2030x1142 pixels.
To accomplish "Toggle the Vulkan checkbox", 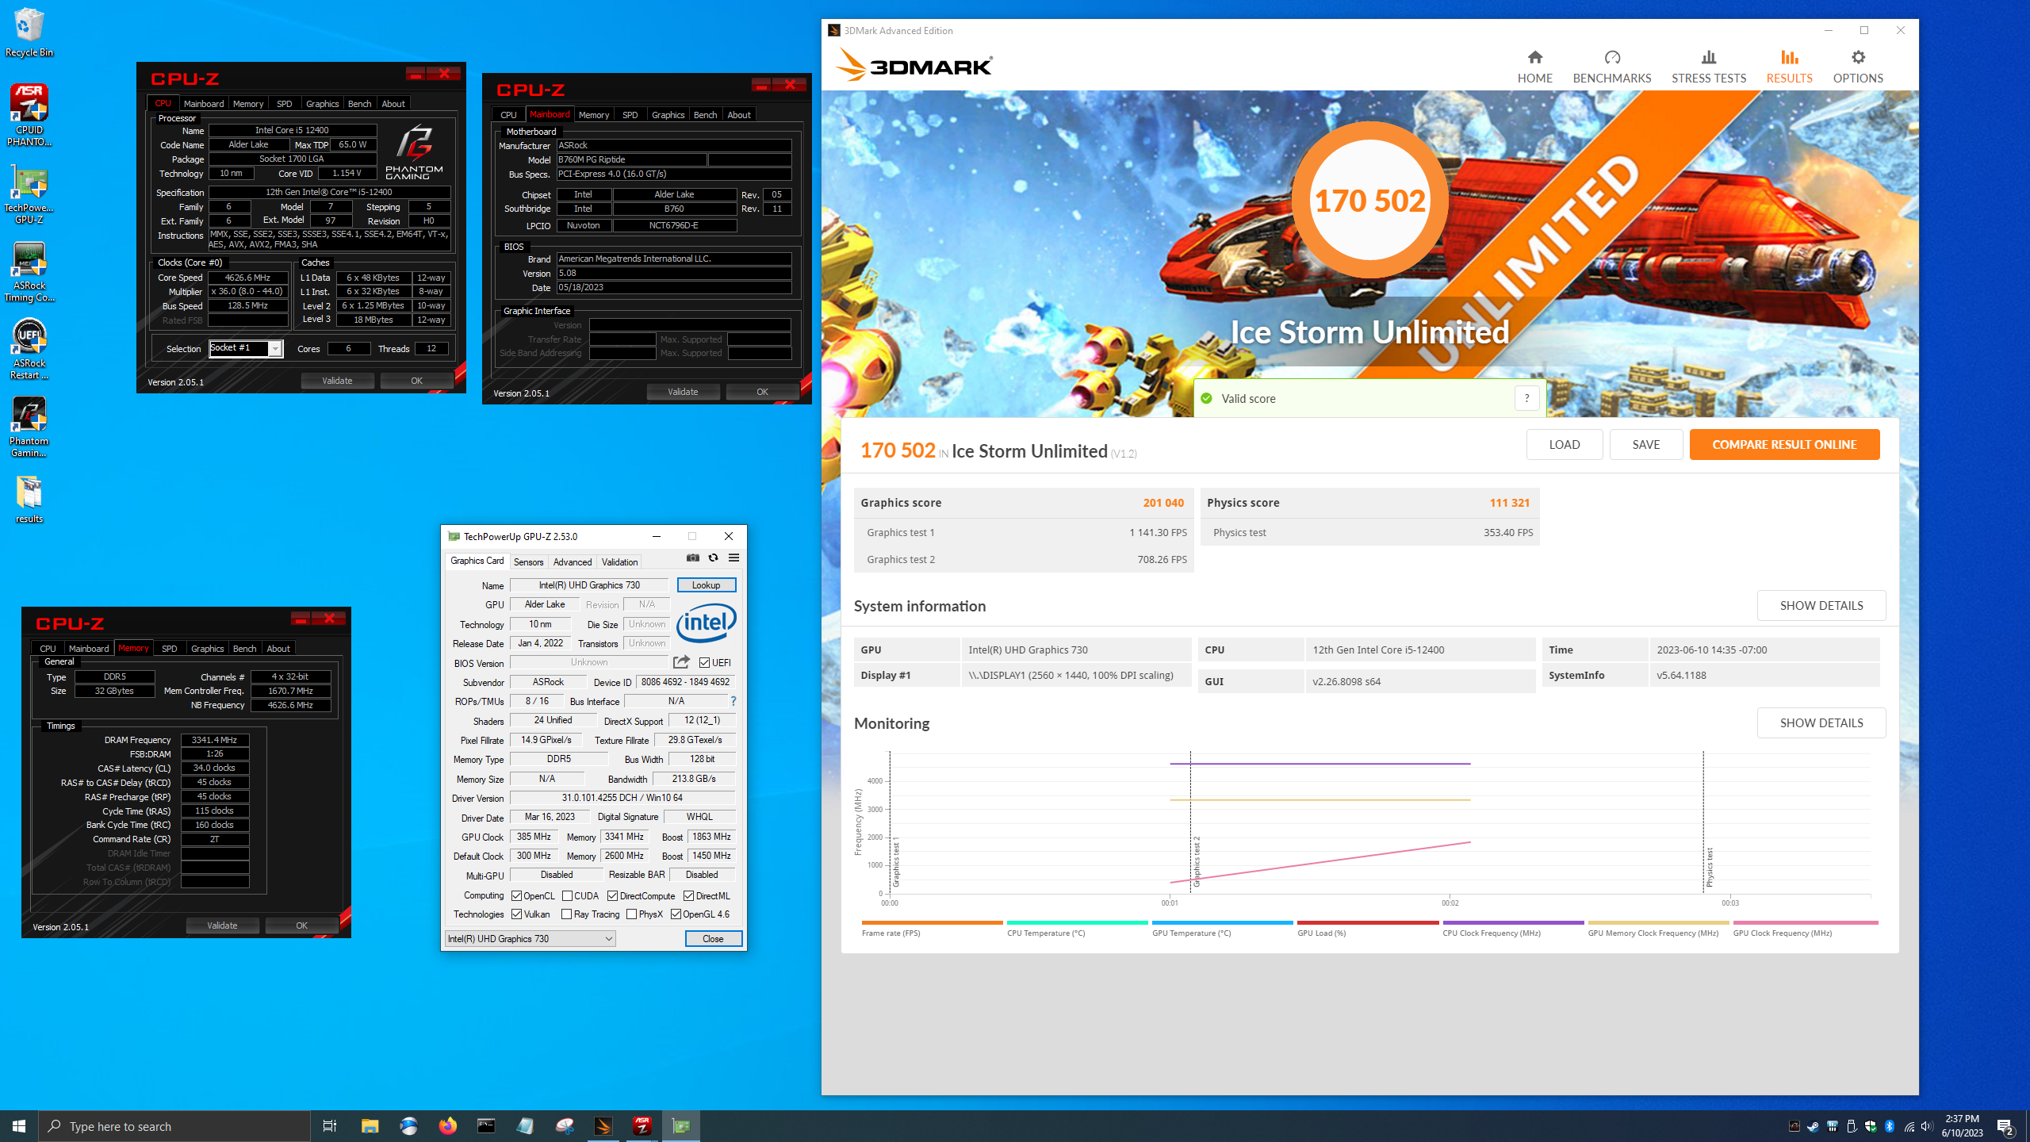I will [x=516, y=914].
